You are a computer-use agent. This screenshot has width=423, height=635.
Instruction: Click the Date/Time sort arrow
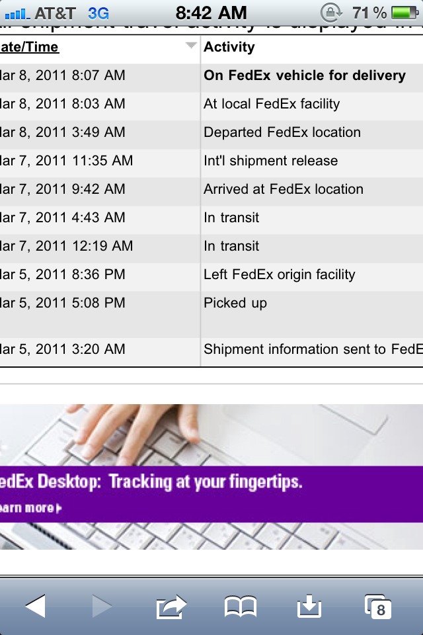tap(191, 45)
